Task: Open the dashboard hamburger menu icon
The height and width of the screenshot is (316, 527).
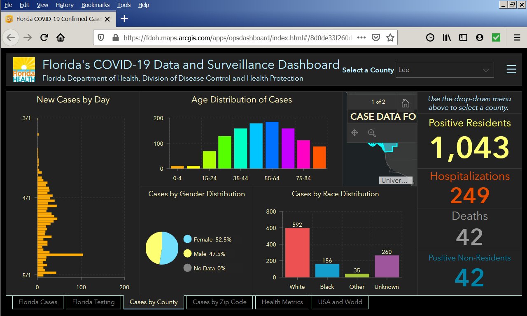Action: point(511,70)
